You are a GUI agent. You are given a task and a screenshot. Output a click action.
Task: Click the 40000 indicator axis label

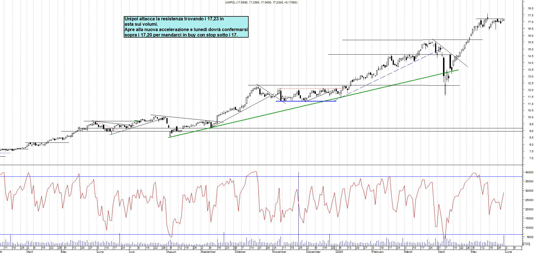tap(529, 172)
